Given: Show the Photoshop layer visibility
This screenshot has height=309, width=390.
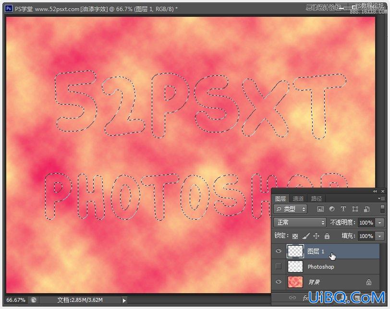Looking at the screenshot, I should pos(279,266).
